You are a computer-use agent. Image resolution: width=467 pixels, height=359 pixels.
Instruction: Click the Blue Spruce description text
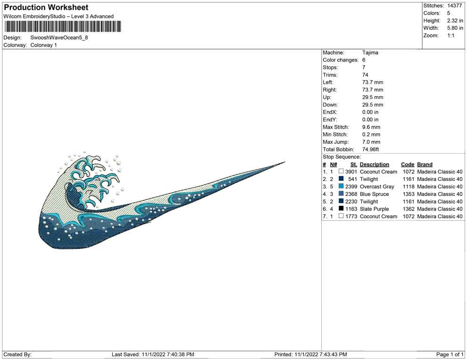click(375, 194)
